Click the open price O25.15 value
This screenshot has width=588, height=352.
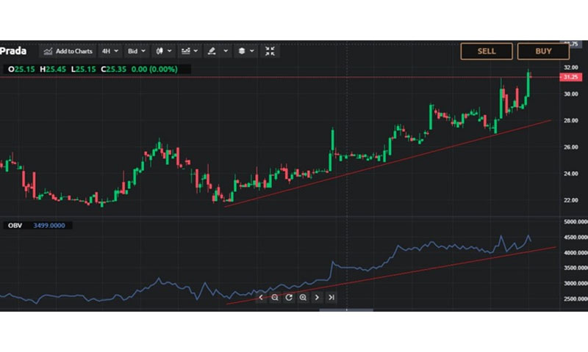[x=21, y=69]
